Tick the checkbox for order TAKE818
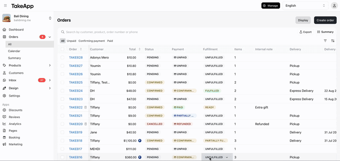The height and width of the screenshot is (161, 340). pyautogui.click(x=62, y=141)
